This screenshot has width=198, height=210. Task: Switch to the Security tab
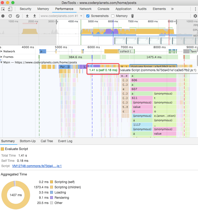pyautogui.click(x=25, y=9)
